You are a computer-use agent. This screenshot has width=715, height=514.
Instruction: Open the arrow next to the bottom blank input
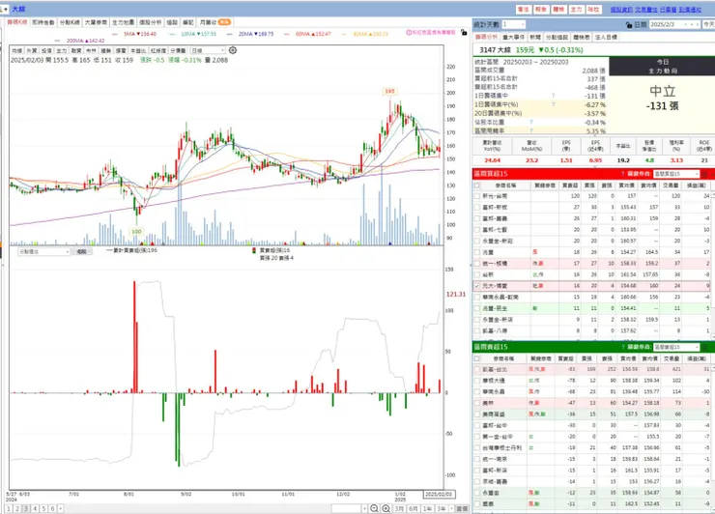364,508
